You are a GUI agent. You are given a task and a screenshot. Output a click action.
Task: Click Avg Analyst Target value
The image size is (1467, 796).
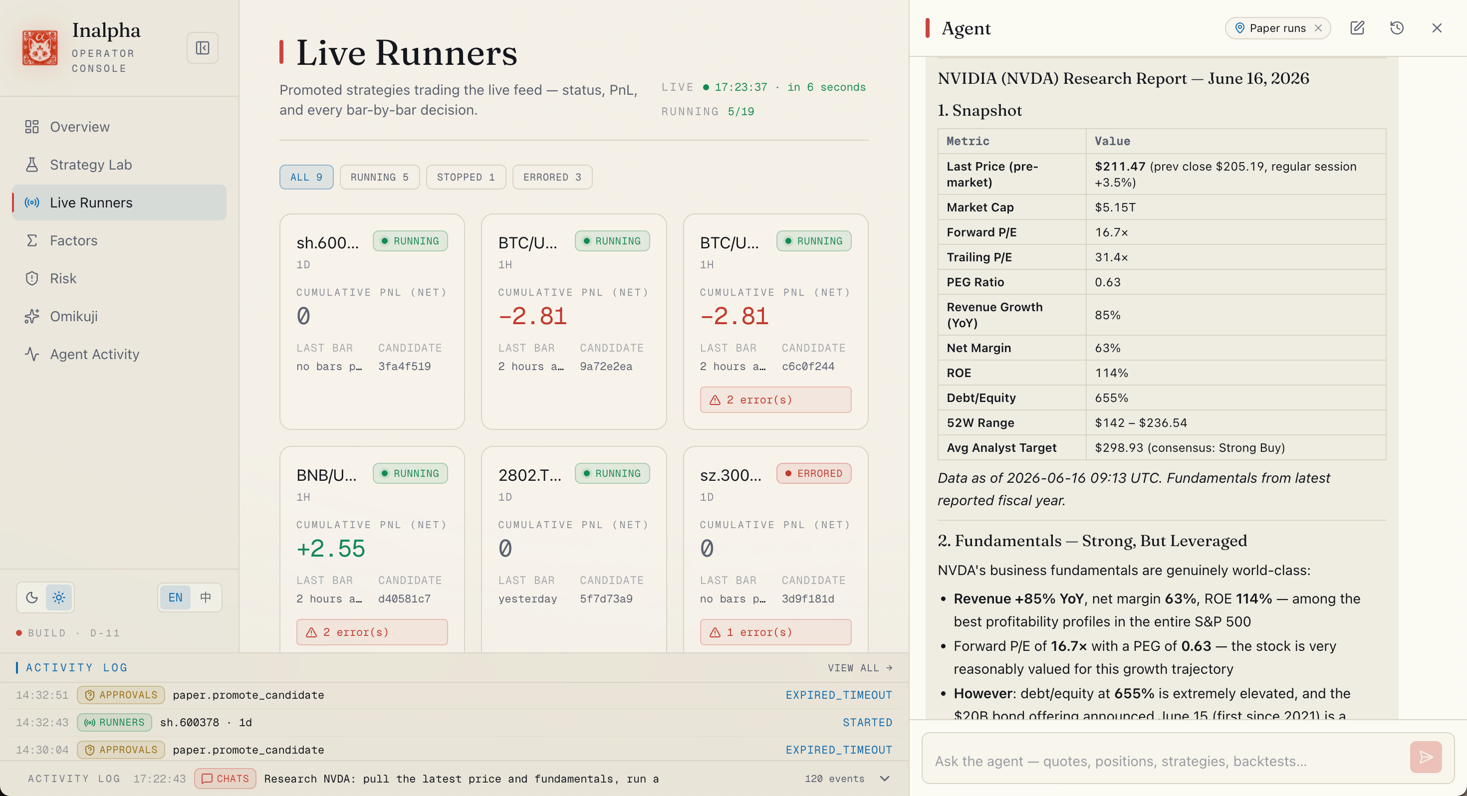1190,447
